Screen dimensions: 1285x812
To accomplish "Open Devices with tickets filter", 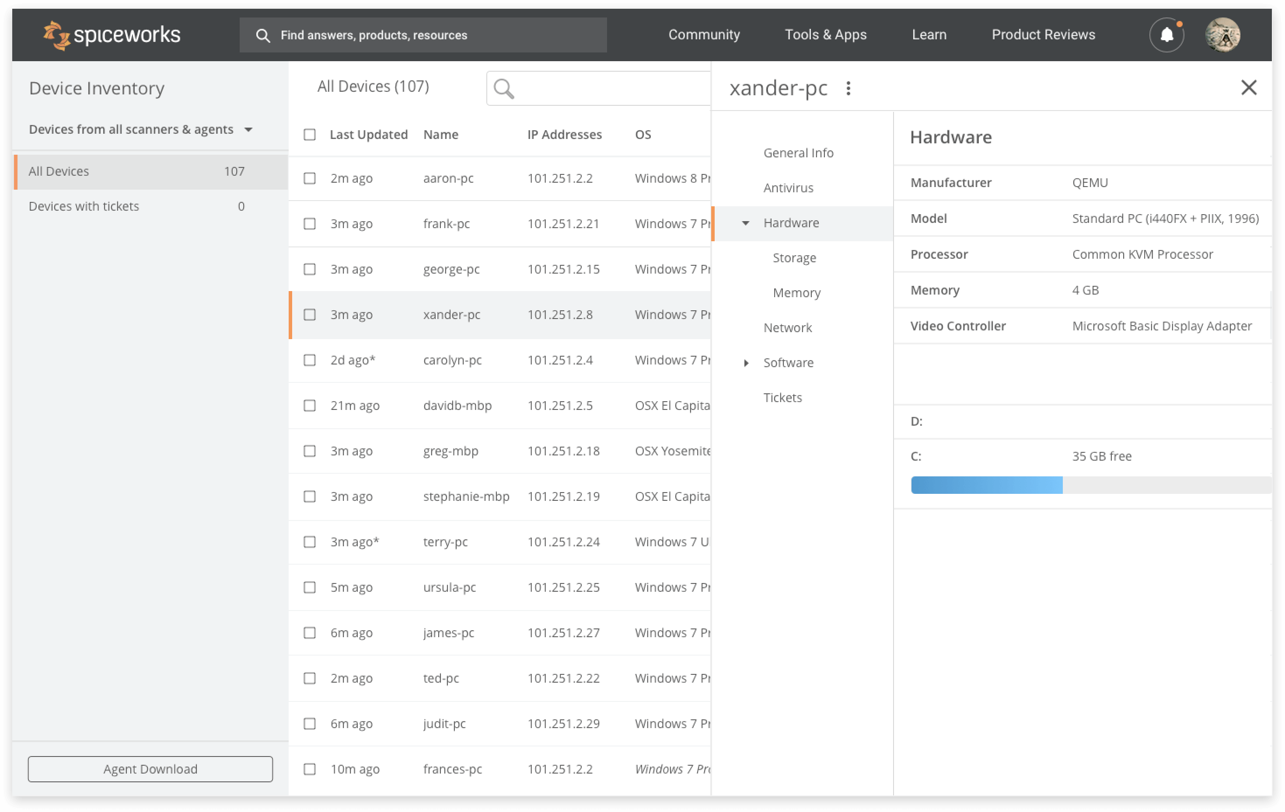I will click(84, 206).
